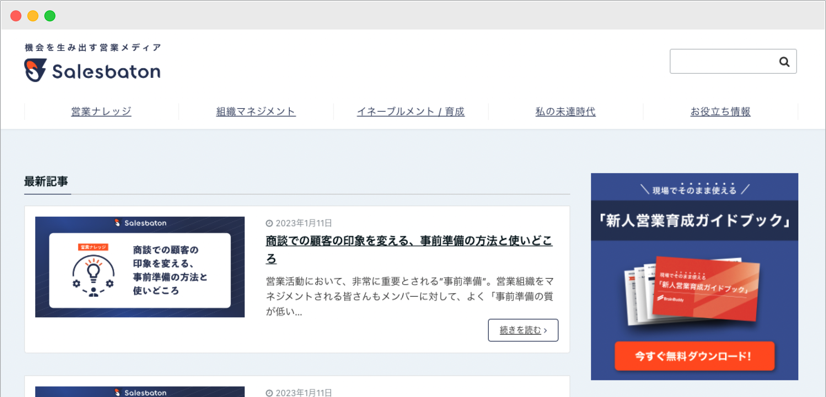The width and height of the screenshot is (826, 397).
Task: Click the search magnifier icon
Action: [784, 62]
